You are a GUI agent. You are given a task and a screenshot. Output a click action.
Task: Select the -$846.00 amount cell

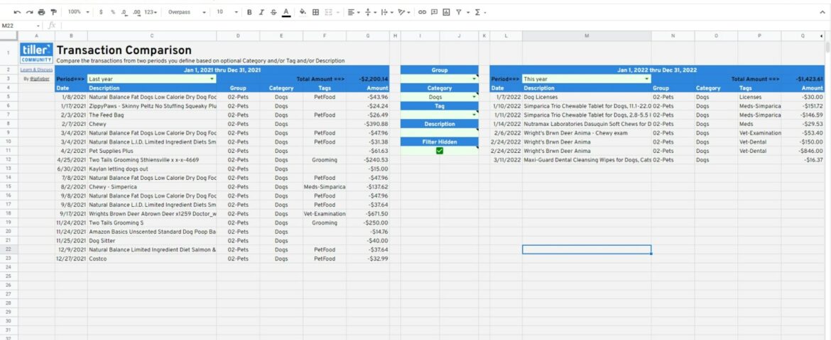803,151
